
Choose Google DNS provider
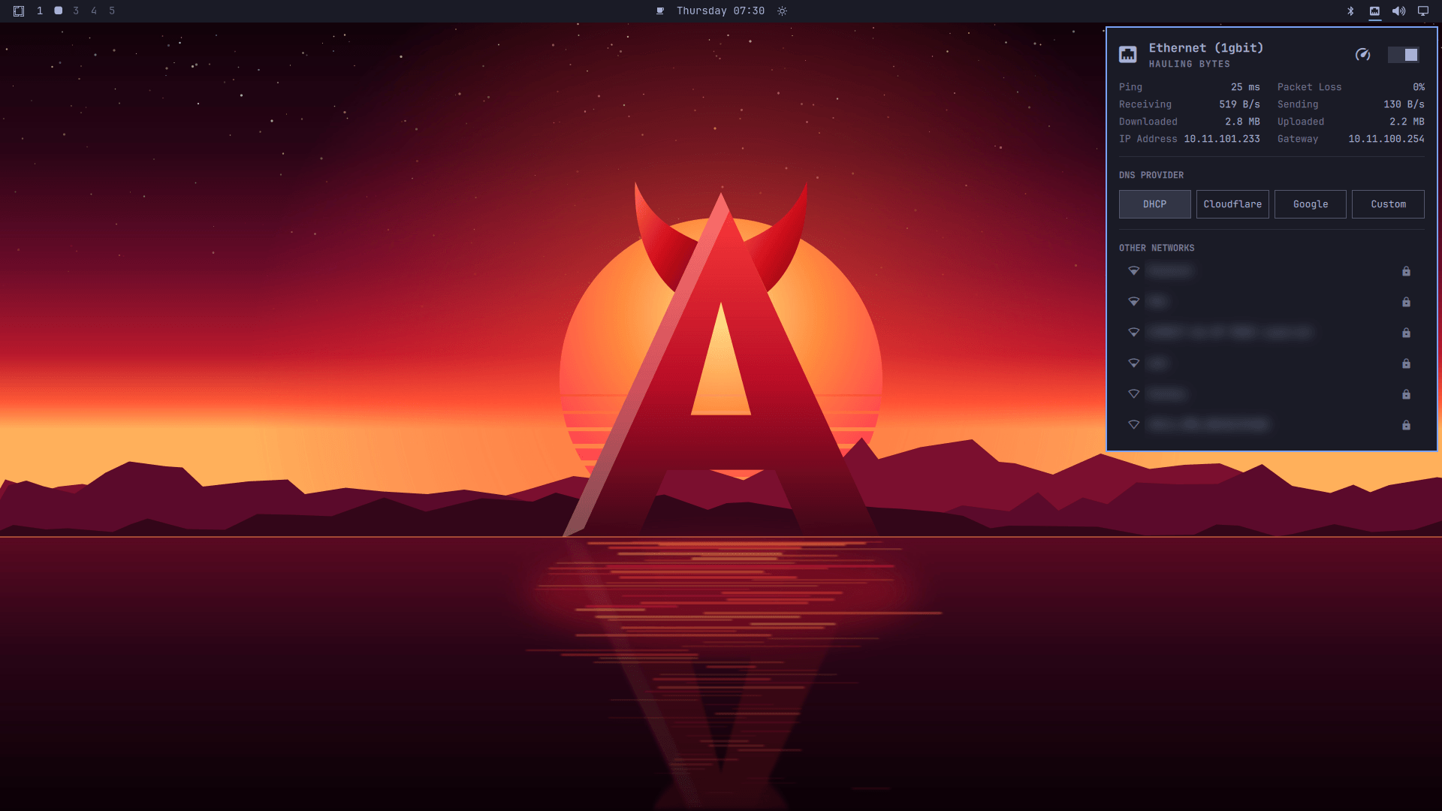coord(1311,204)
